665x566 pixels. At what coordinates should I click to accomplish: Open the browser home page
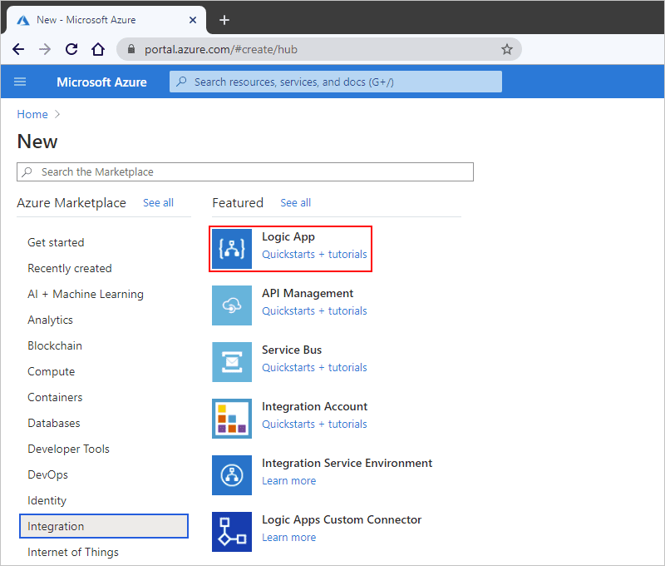coord(98,49)
